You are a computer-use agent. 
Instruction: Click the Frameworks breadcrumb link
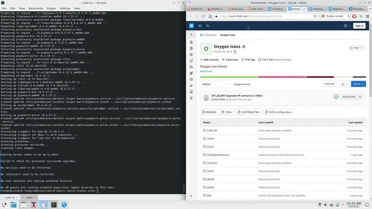(x=210, y=35)
